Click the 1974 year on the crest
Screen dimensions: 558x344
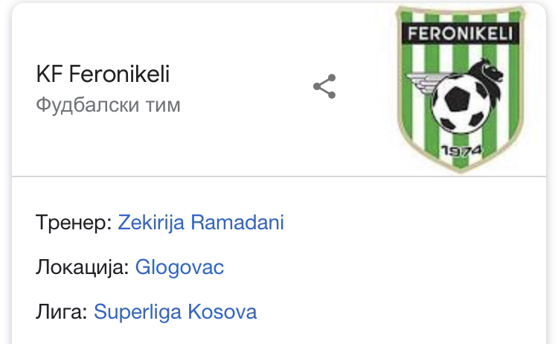click(461, 150)
